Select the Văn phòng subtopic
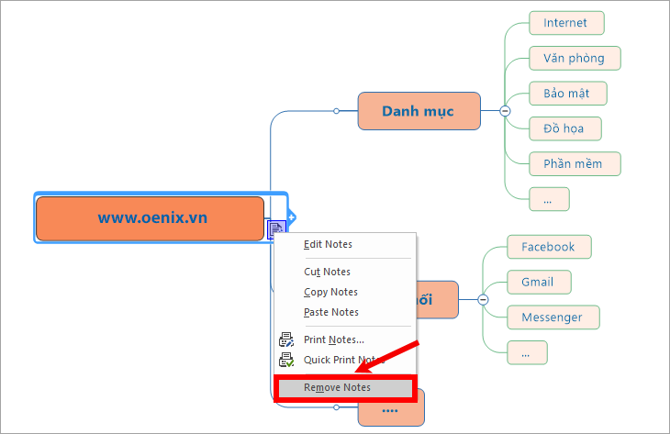 575,58
